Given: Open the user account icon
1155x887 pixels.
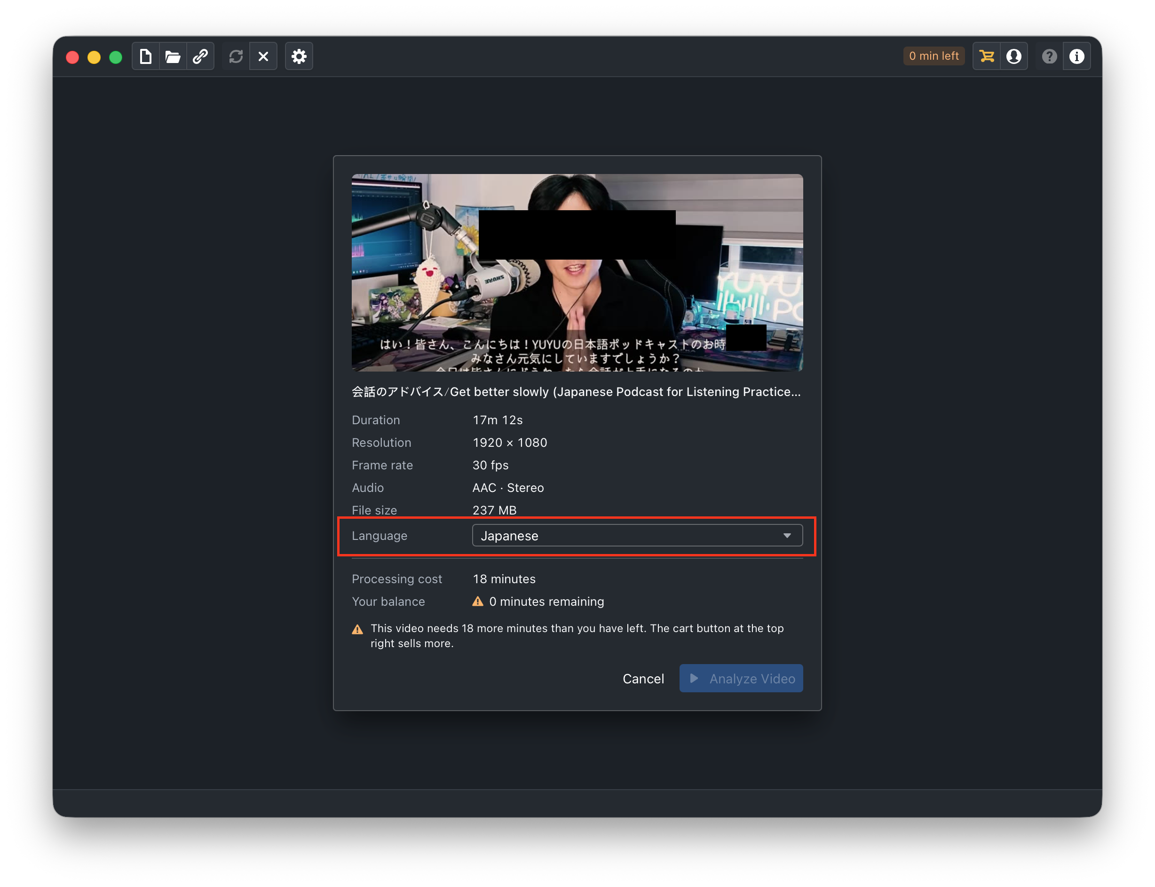Looking at the screenshot, I should point(1013,56).
